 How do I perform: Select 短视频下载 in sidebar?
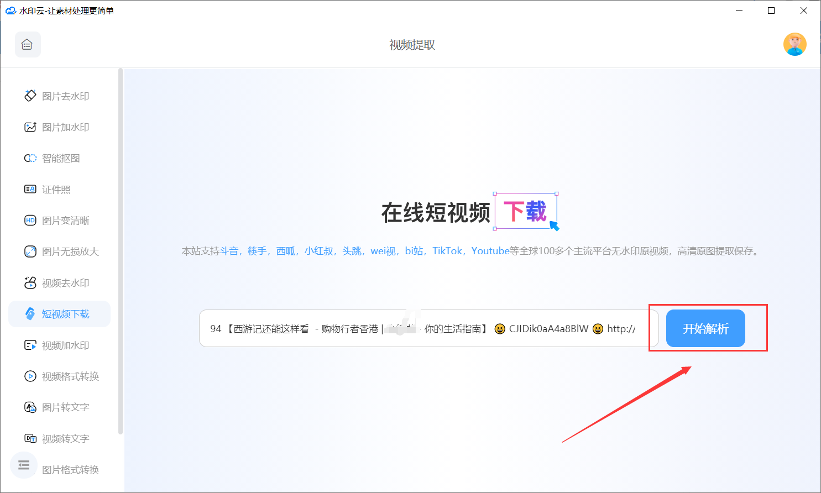[x=59, y=314]
